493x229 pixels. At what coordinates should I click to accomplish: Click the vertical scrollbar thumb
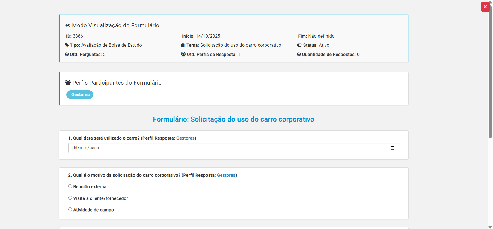[x=490, y=71]
